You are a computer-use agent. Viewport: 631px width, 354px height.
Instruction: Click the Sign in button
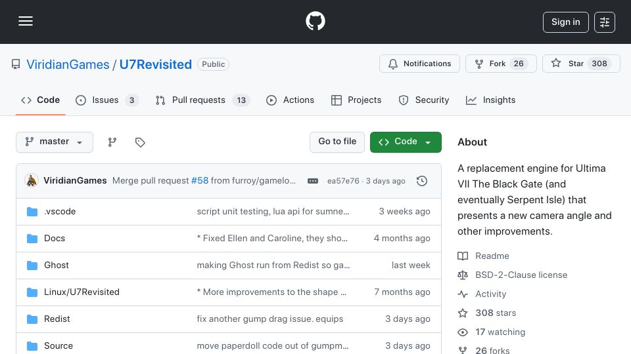click(565, 22)
